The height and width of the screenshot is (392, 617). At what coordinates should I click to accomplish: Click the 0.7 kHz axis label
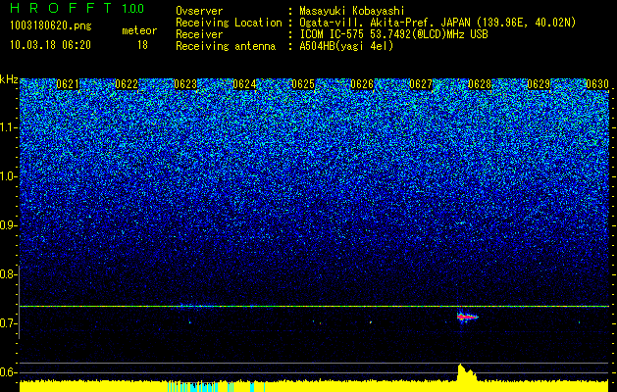coord(9,323)
